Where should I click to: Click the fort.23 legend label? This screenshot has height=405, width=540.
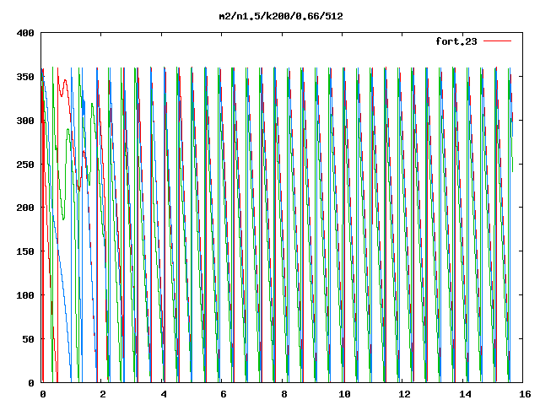(x=456, y=41)
